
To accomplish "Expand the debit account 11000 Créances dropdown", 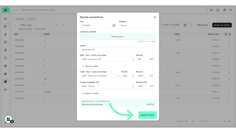I will click(108, 59).
